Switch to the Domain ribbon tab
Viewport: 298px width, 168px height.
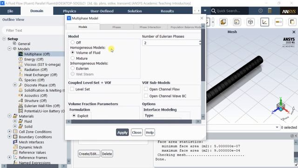(37, 11)
